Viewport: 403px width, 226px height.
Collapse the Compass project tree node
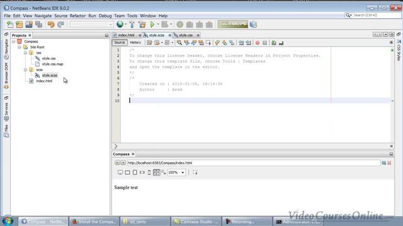(x=14, y=41)
